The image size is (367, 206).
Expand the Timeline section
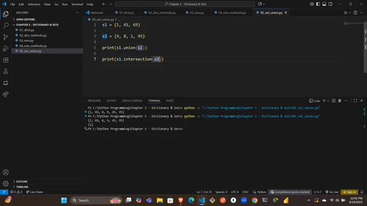[22, 187]
